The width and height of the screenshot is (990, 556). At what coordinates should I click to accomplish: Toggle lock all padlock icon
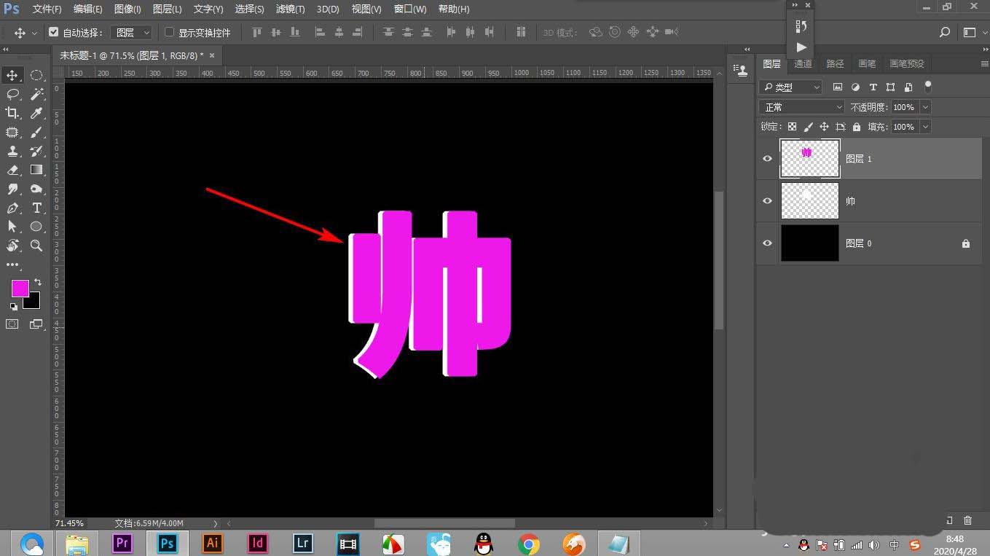click(856, 127)
